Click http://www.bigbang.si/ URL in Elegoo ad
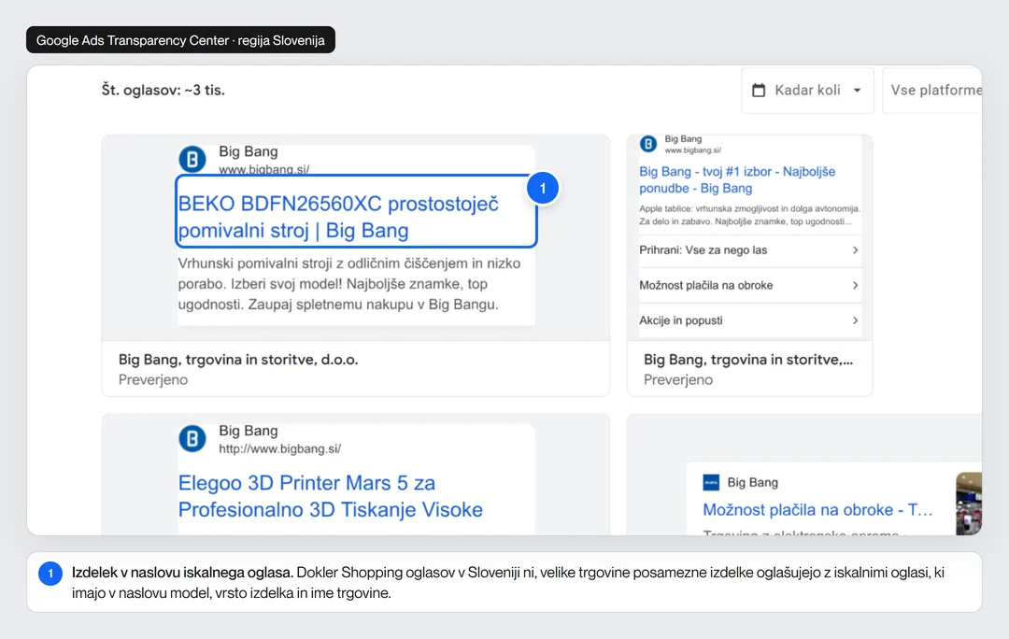 tap(280, 448)
